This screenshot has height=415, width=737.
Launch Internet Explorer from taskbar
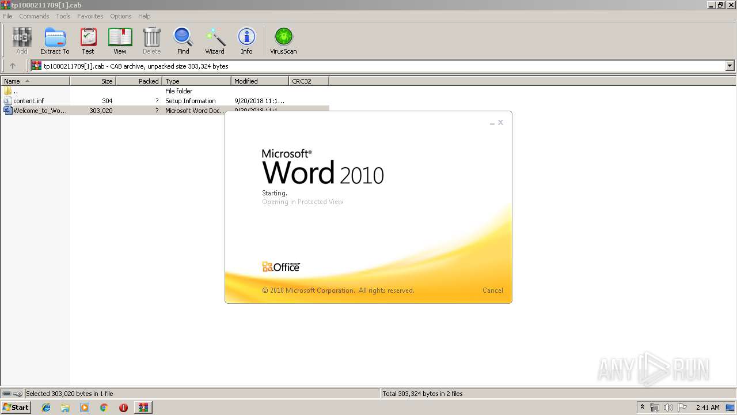point(46,408)
